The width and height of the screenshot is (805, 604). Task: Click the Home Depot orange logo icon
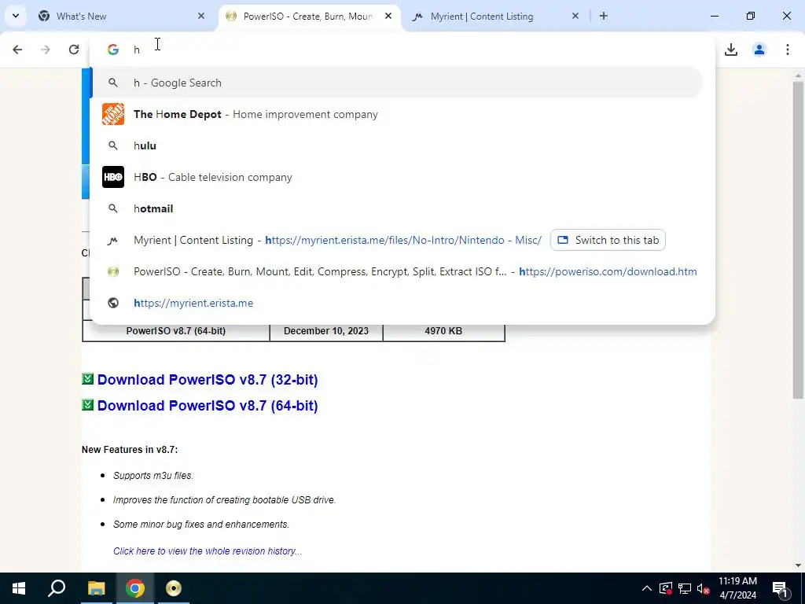click(x=113, y=114)
